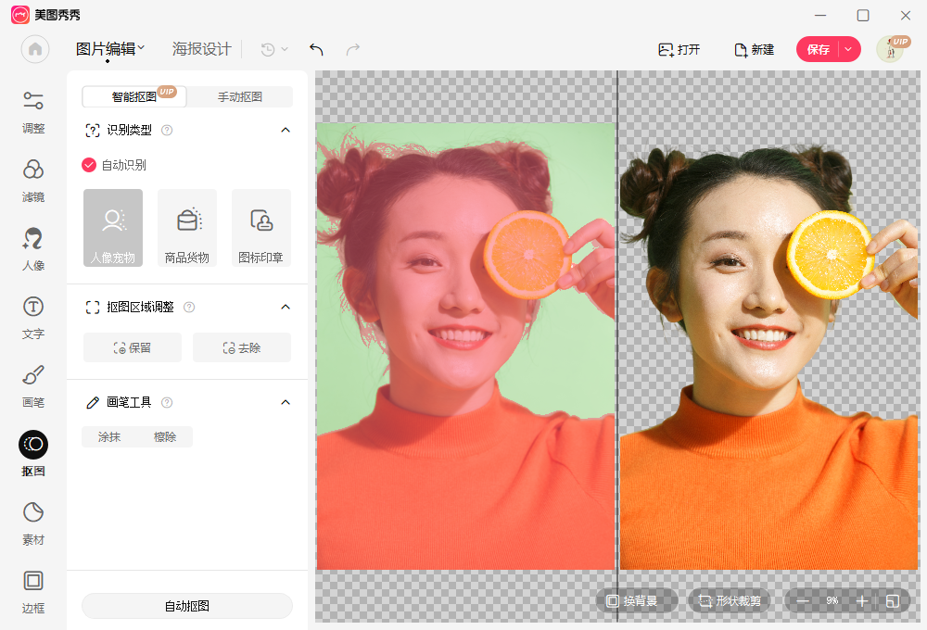Open the 素材 (Stickers) panel

coord(33,524)
